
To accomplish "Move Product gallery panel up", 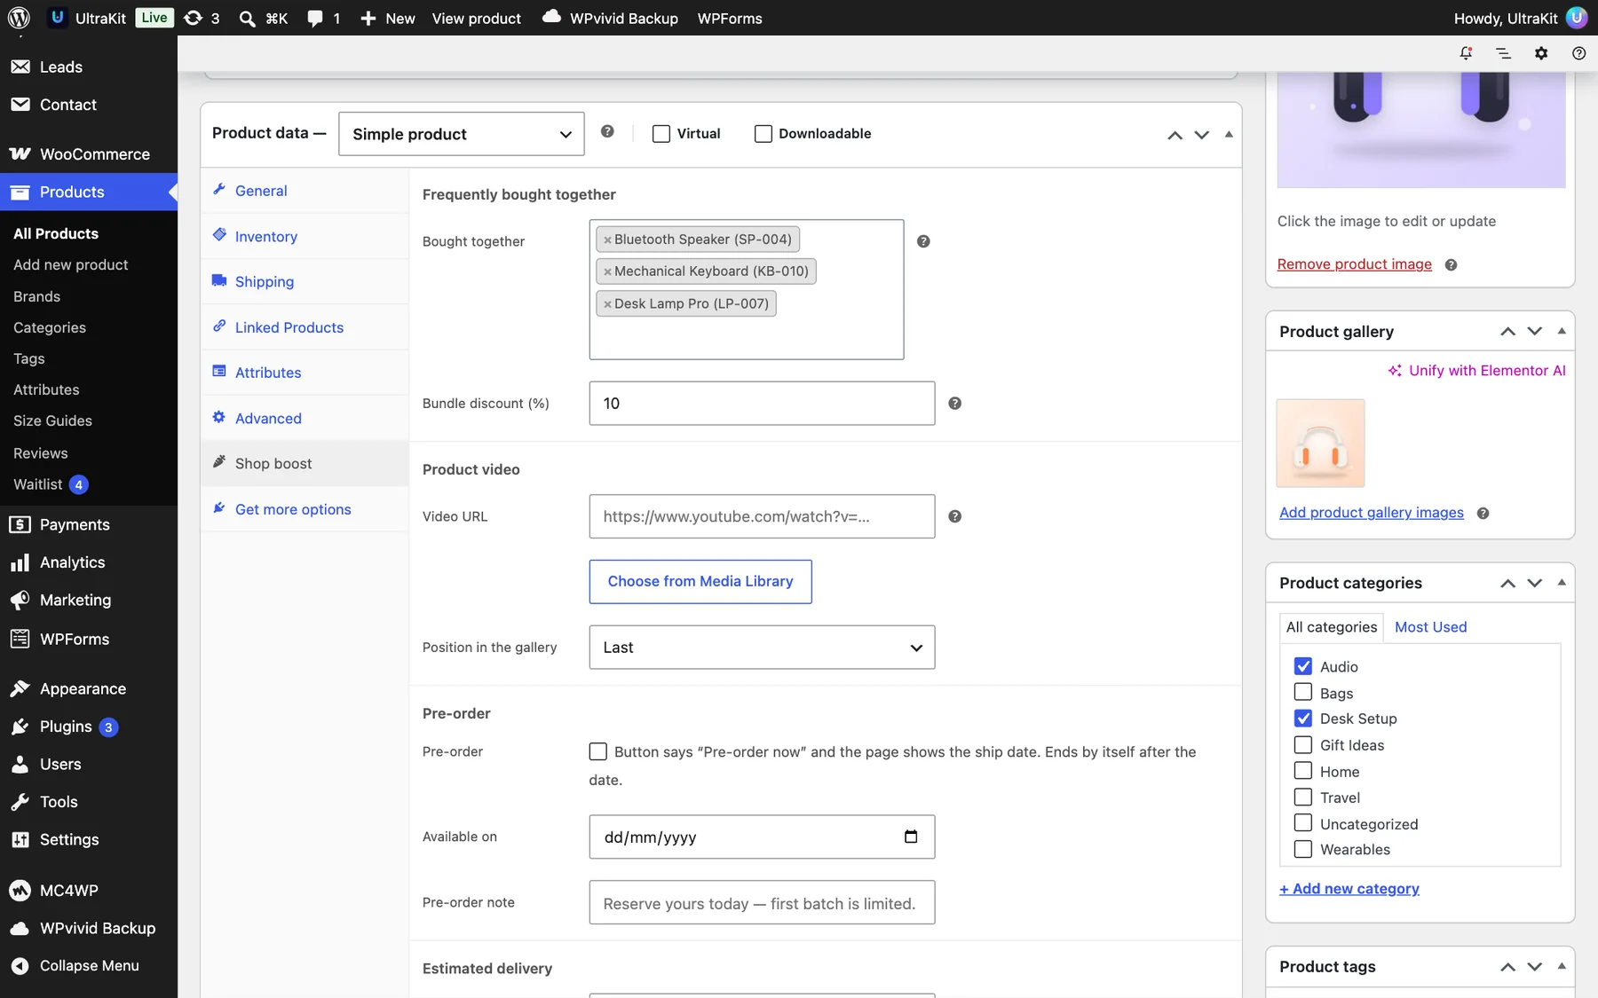I will [1507, 332].
